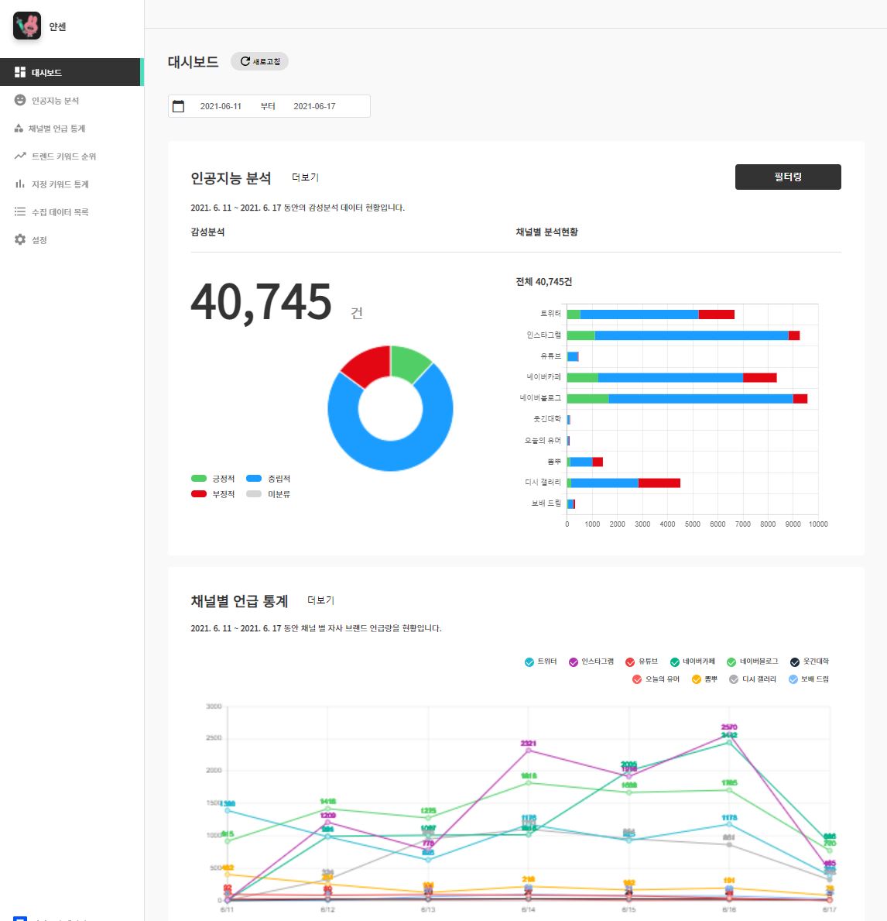Viewport: 887px width, 921px height.
Task: Expand 더보기 next to 인공지능 분석
Action: click(x=305, y=177)
